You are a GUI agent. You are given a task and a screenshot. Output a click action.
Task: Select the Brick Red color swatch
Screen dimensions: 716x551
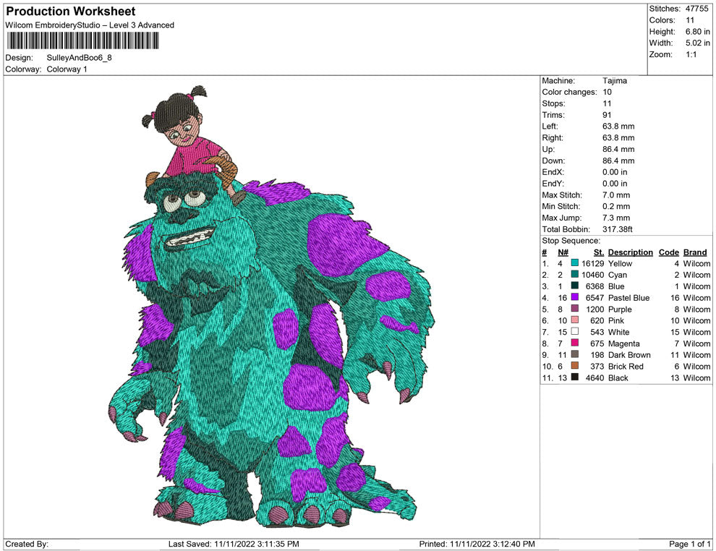tap(575, 367)
